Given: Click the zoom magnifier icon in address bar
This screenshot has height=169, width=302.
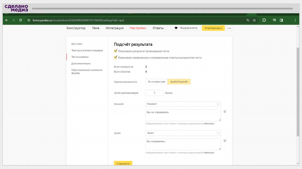Looking at the screenshot, I should tap(248, 20).
